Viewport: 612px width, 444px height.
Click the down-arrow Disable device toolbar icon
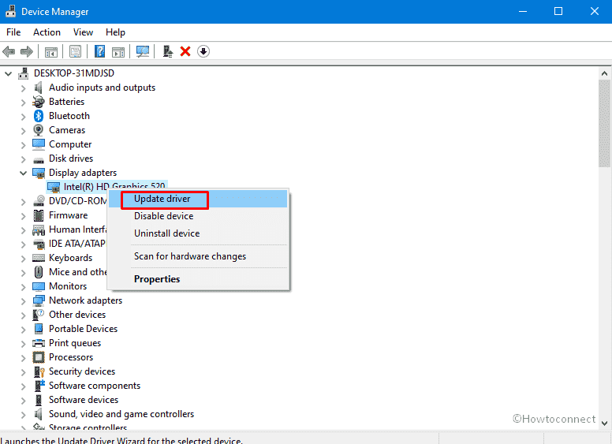point(203,51)
